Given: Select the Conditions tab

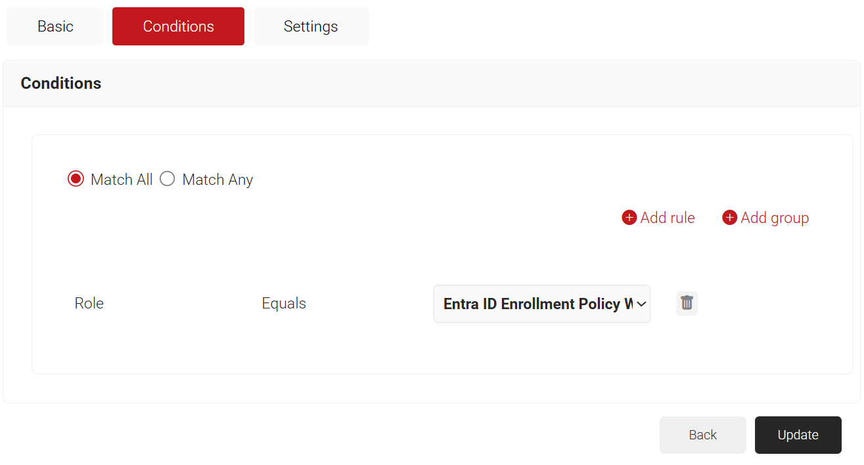Looking at the screenshot, I should [x=178, y=26].
